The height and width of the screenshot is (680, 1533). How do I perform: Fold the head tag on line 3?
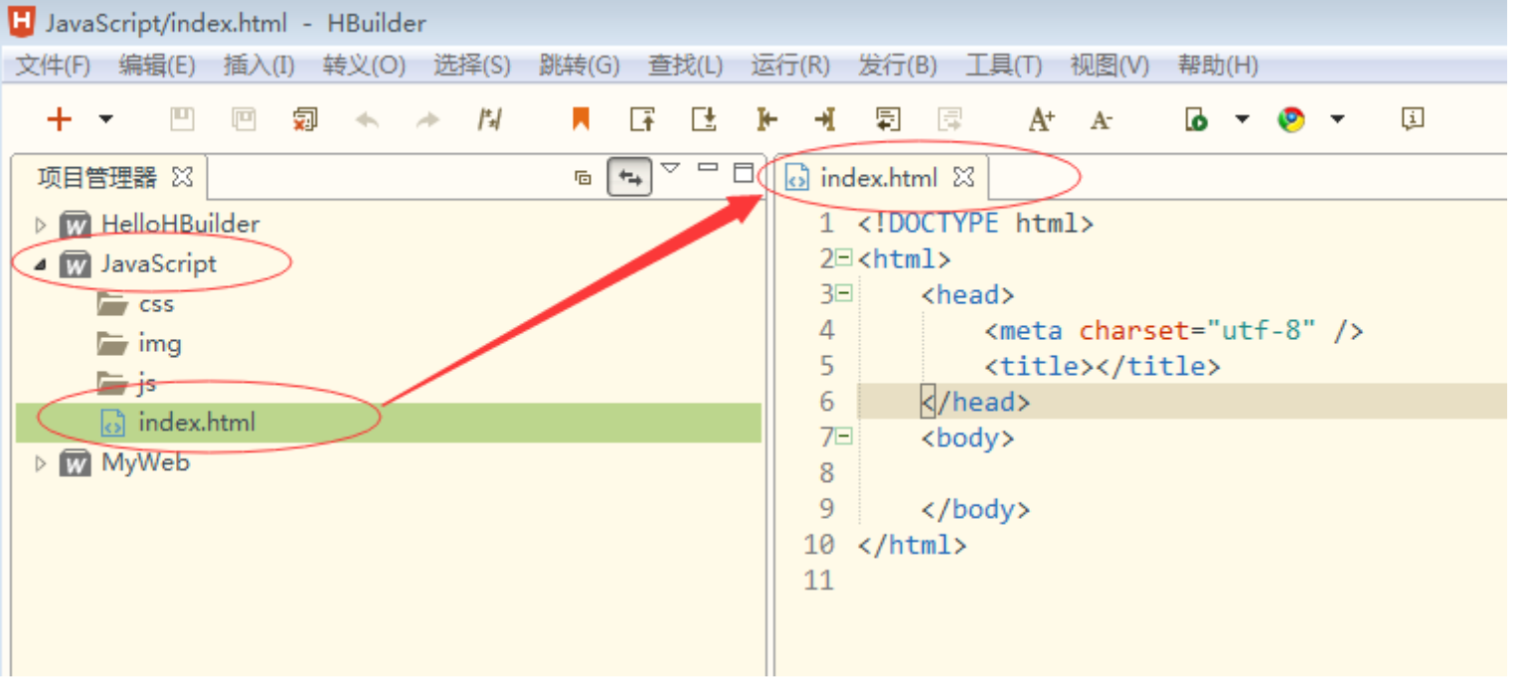843,294
